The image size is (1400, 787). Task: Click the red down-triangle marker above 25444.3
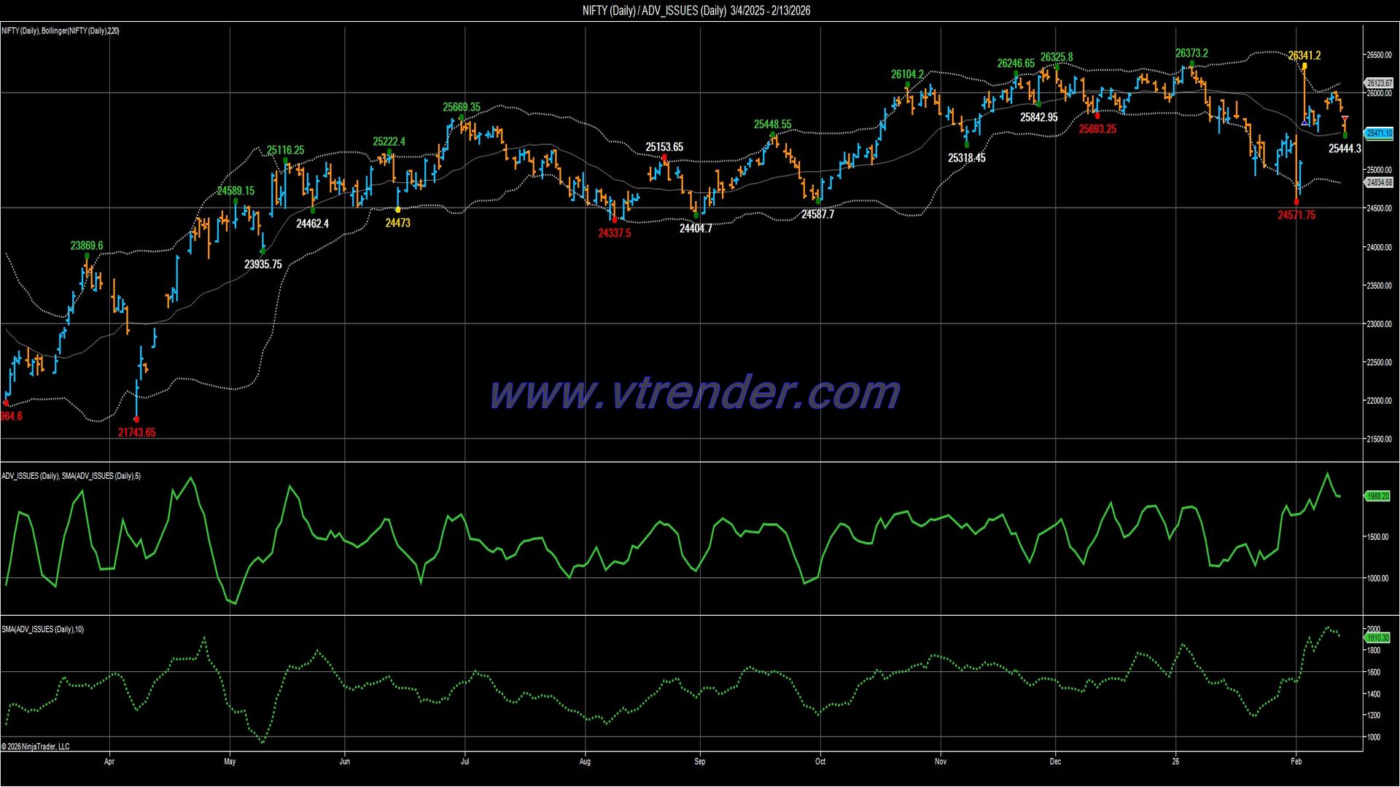[x=1345, y=119]
